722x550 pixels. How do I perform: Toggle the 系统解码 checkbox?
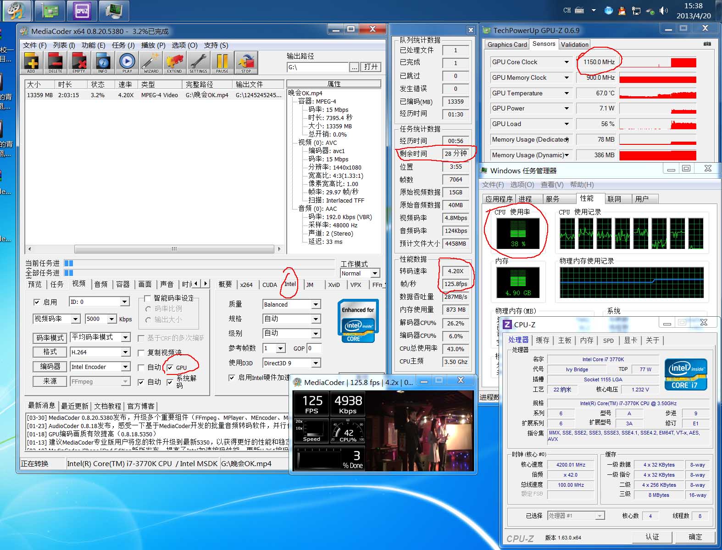click(x=170, y=382)
